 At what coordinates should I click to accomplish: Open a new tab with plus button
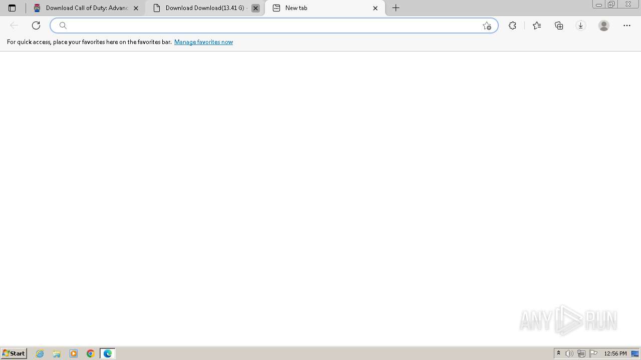point(396,8)
